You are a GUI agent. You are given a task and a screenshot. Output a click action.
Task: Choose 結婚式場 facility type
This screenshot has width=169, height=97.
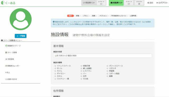click(x=81, y=66)
